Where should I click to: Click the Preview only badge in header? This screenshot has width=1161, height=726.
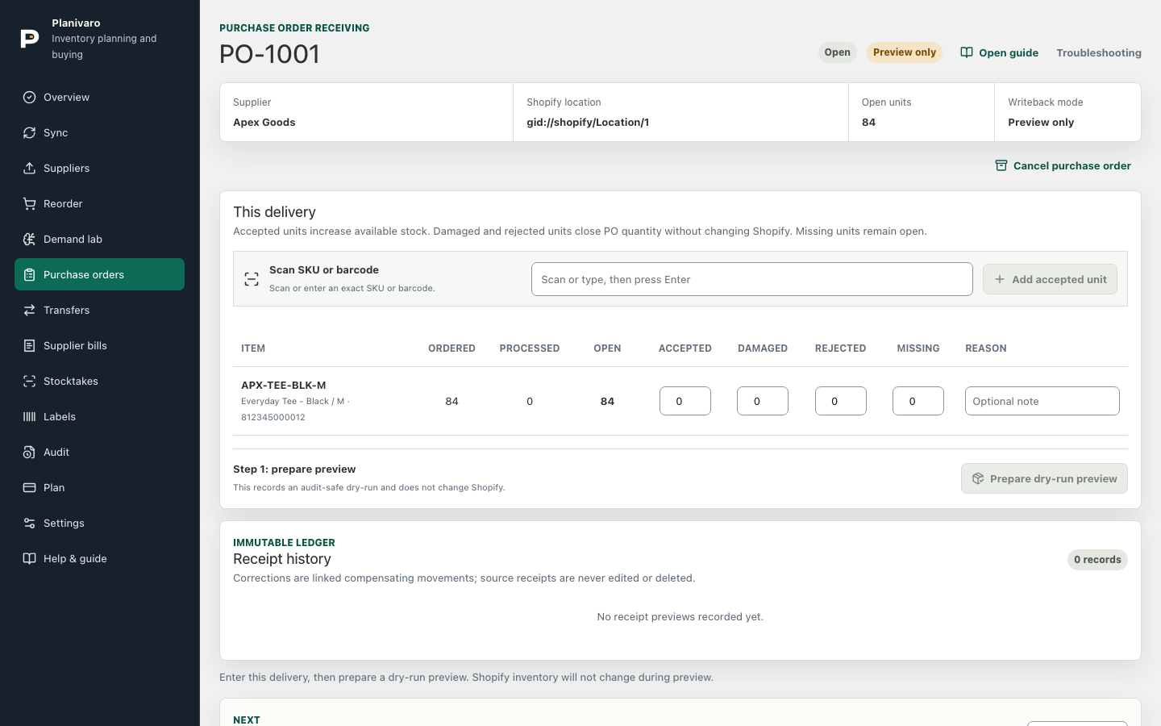(x=905, y=52)
